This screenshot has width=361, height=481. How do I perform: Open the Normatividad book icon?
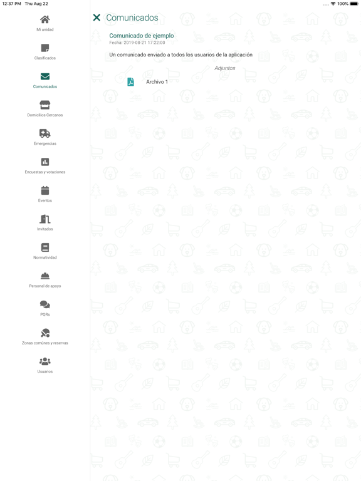point(45,247)
